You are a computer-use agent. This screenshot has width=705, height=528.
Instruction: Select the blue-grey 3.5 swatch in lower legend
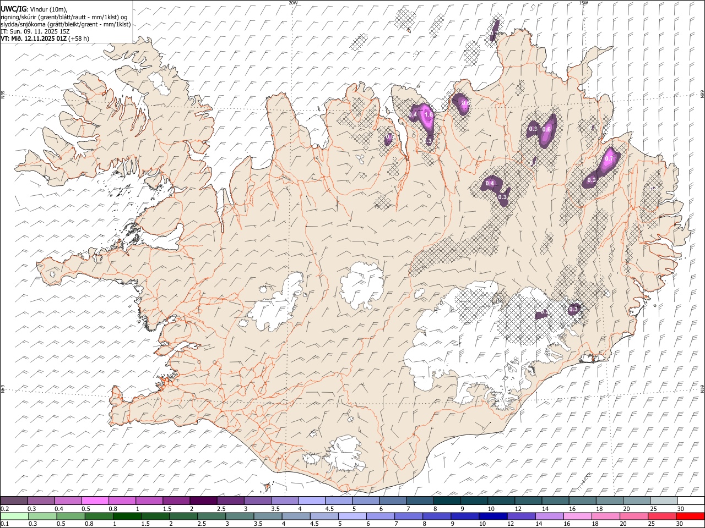(268, 516)
